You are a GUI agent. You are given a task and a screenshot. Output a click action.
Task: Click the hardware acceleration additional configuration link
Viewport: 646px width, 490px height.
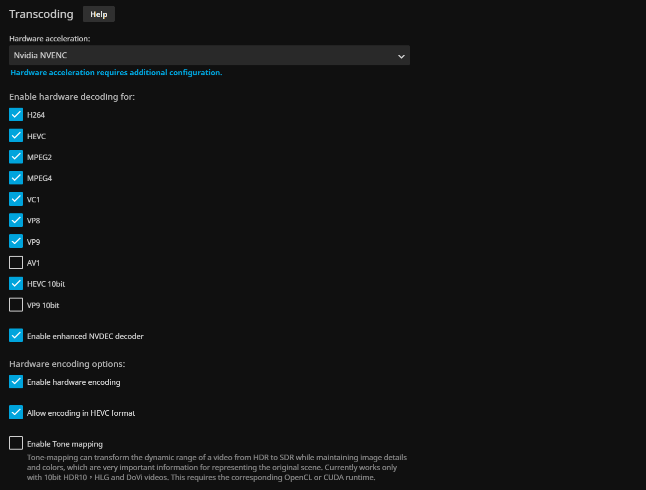[116, 73]
